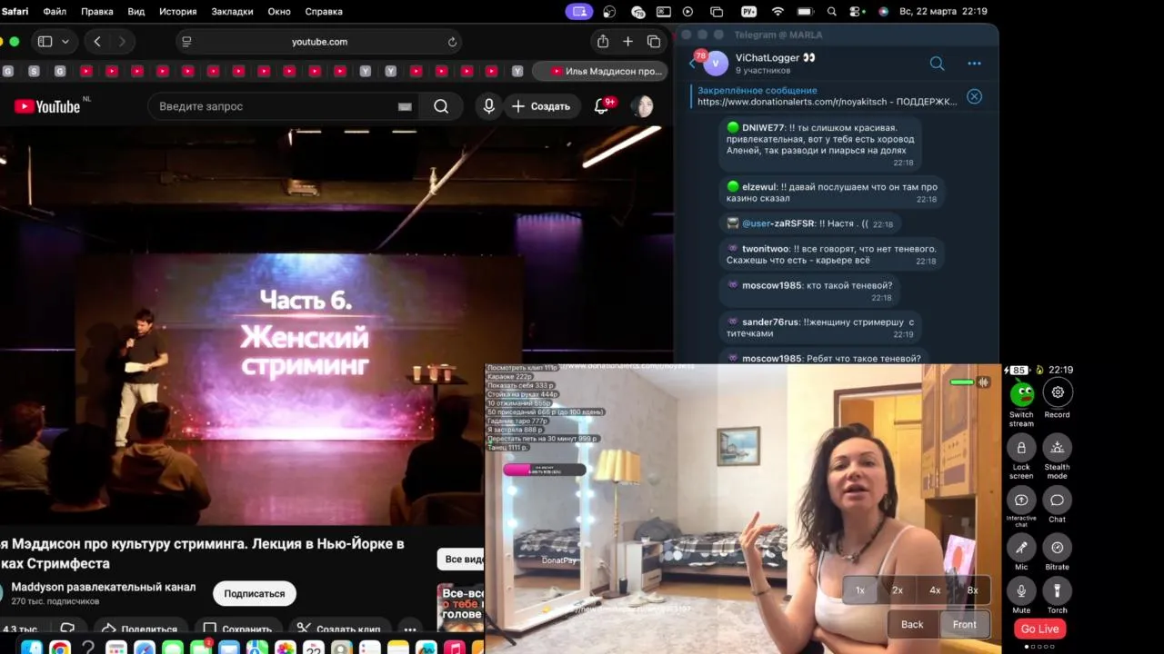Image resolution: width=1164 pixels, height=654 pixels.
Task: Open Spotlight search in menu bar
Action: click(x=831, y=12)
